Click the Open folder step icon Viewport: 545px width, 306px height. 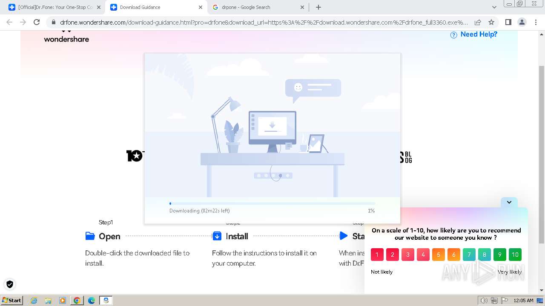point(90,236)
